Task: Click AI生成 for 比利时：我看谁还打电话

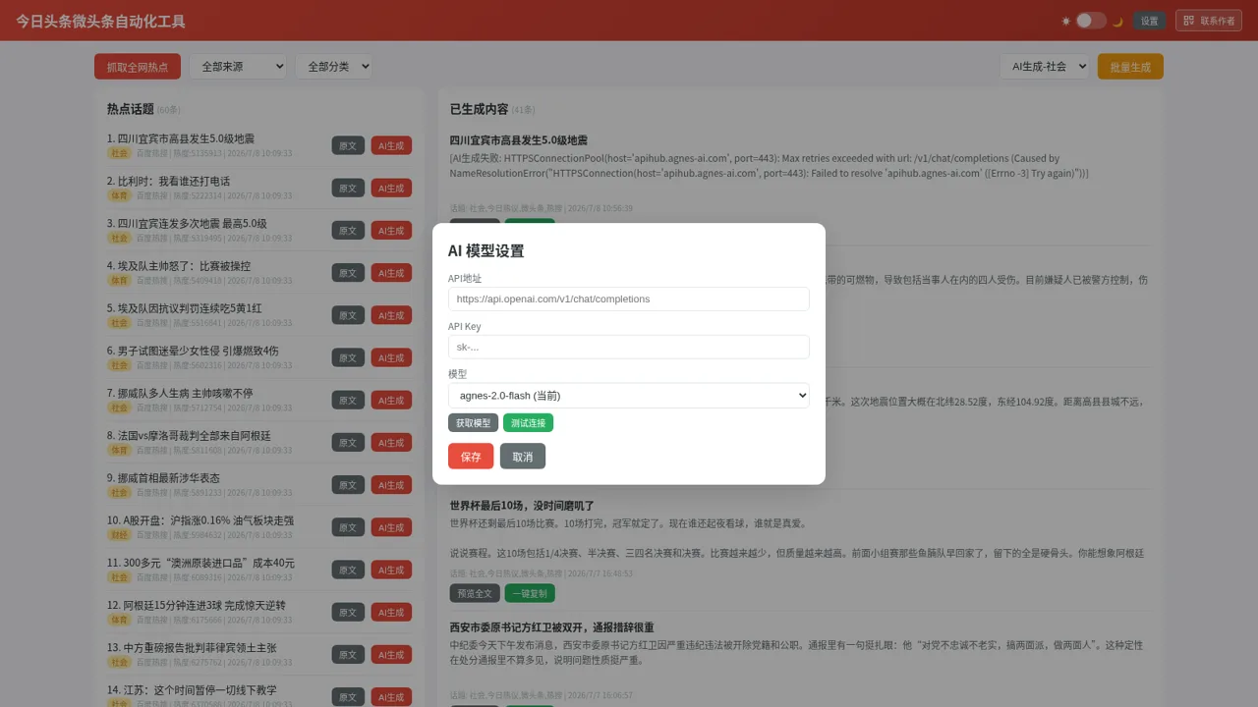Action: (x=391, y=188)
